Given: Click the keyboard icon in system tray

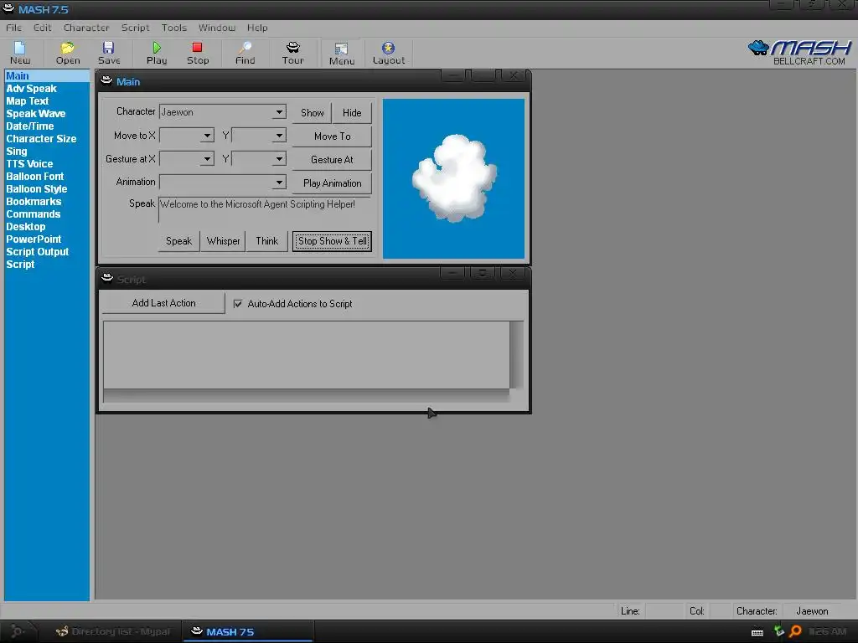Looking at the screenshot, I should pos(757,632).
